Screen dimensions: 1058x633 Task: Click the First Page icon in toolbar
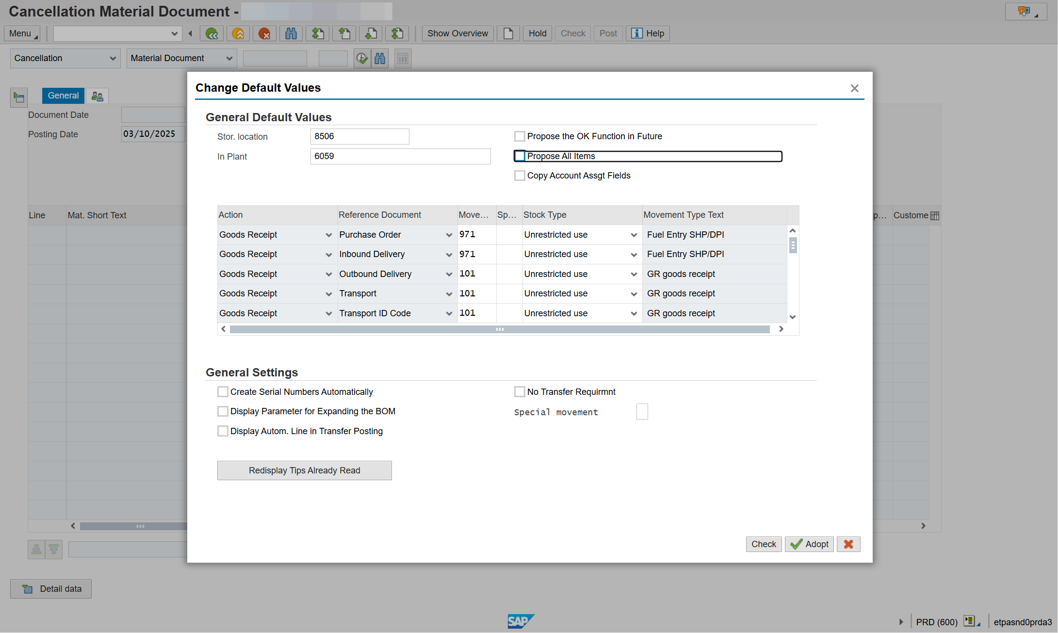click(x=318, y=33)
